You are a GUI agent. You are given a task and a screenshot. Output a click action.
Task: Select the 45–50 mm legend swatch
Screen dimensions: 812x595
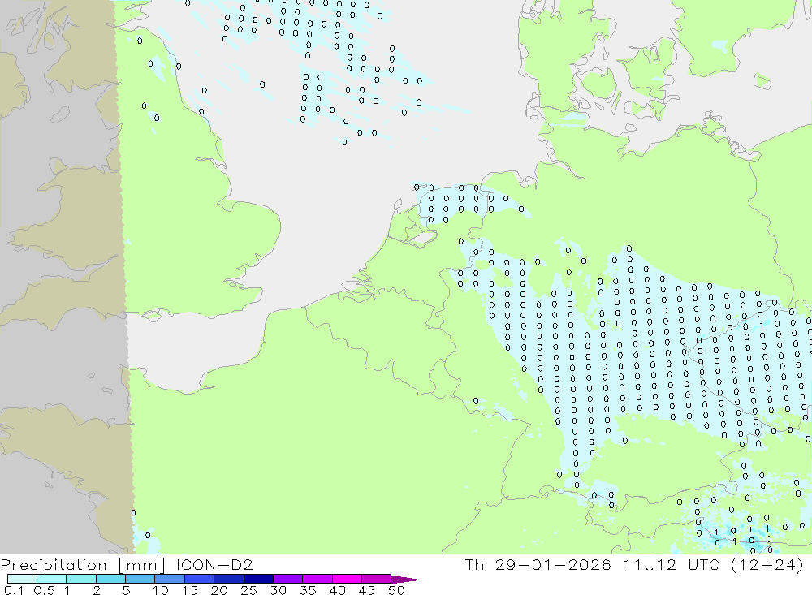tap(377, 579)
